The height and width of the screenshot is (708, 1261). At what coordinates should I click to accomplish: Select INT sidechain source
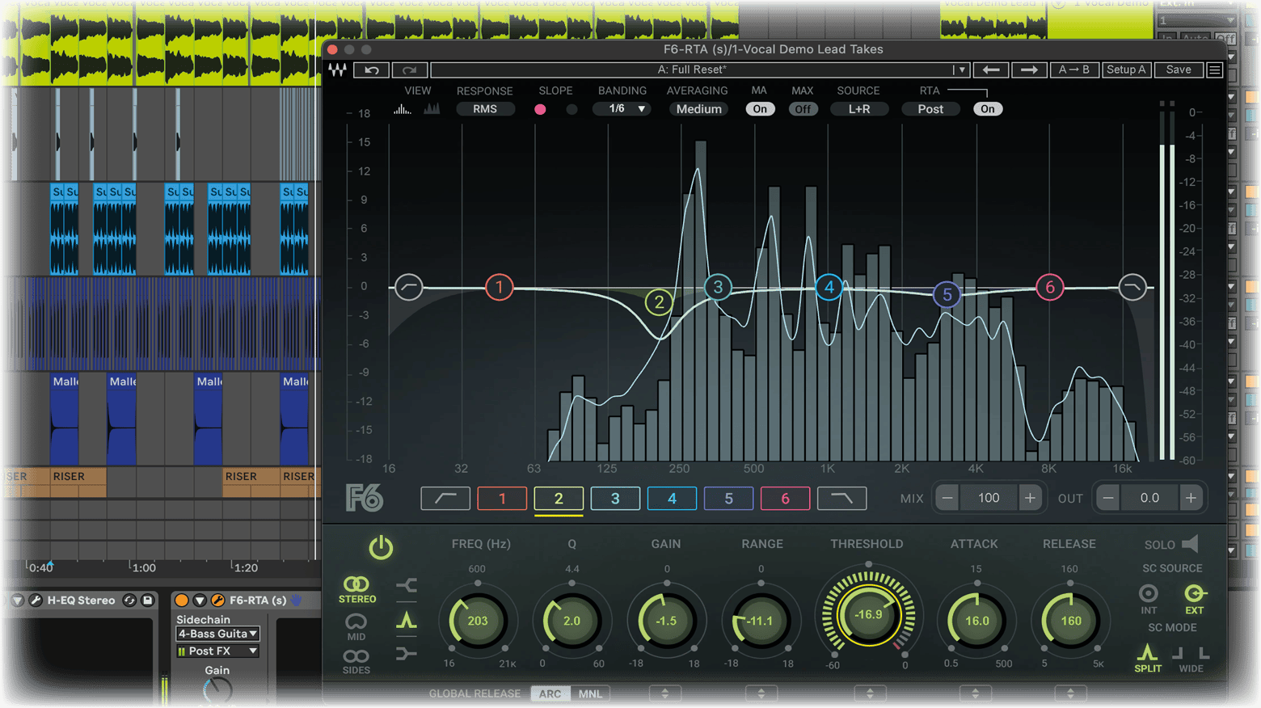point(1148,599)
